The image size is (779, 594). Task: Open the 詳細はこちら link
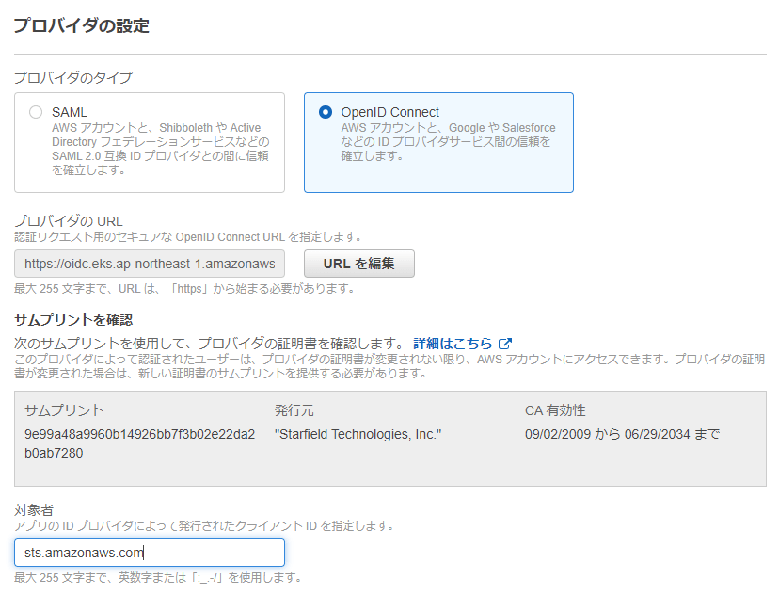(x=453, y=344)
